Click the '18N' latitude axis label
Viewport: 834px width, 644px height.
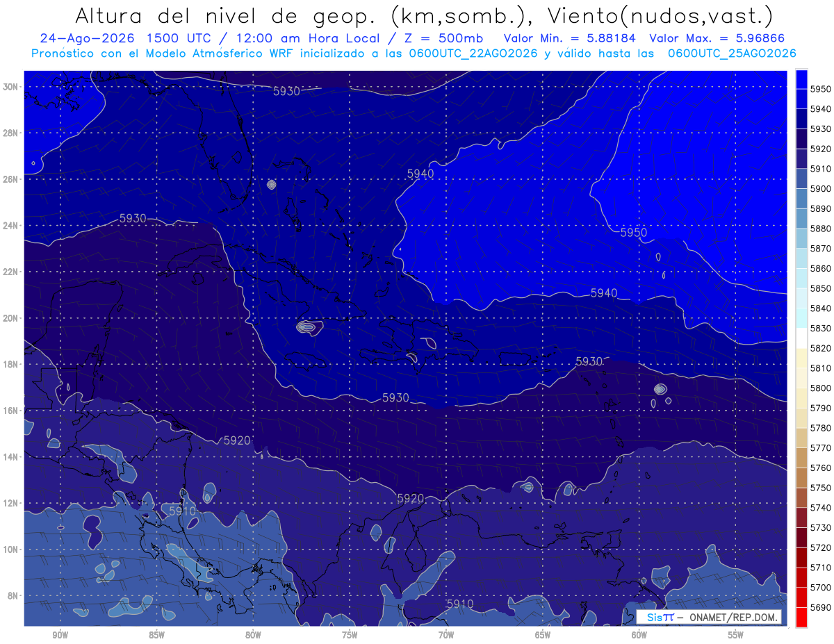(10, 364)
